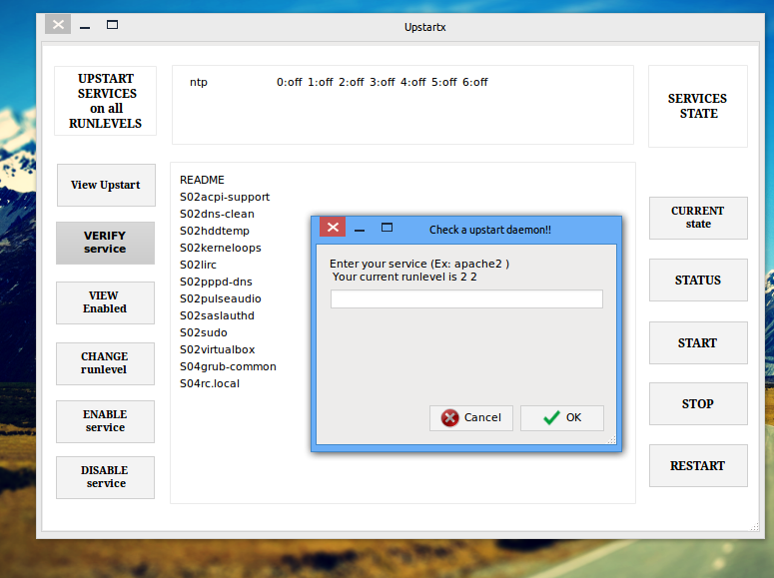
Task: Click the STOP button
Action: (698, 403)
